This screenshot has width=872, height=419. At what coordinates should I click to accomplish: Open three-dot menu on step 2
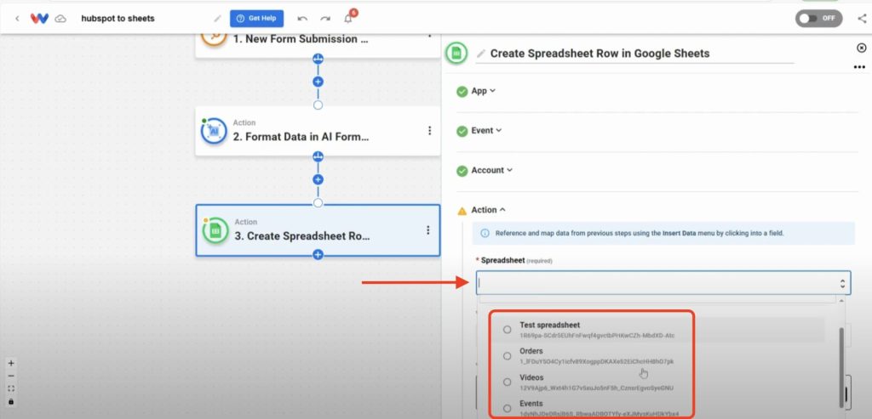(x=429, y=130)
